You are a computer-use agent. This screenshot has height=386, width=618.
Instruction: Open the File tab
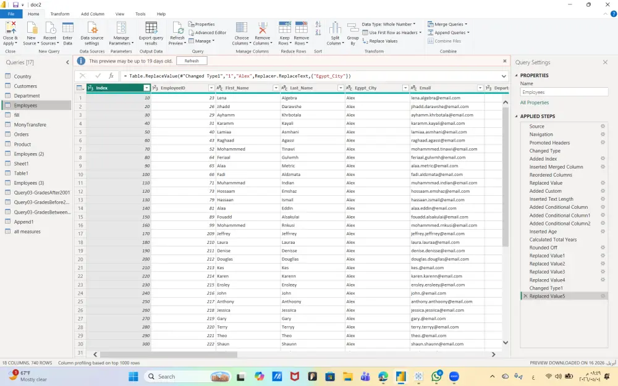pos(11,14)
